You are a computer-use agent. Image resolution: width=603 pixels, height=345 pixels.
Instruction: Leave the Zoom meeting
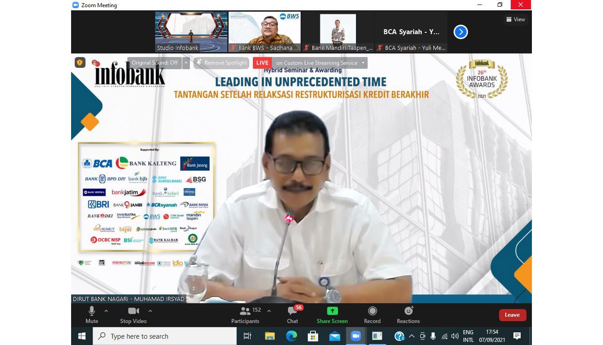click(x=512, y=315)
